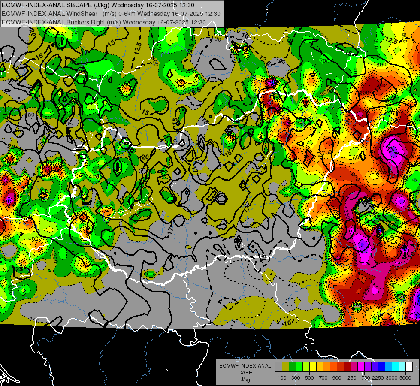
Task: Click the orange swatch right of tick 700
Action: tap(327, 367)
